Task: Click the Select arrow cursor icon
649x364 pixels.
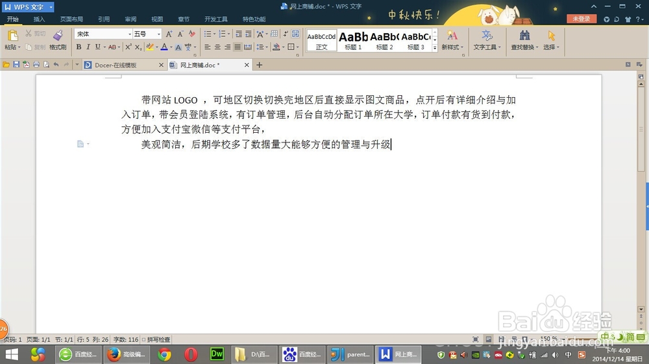Action: (x=551, y=36)
